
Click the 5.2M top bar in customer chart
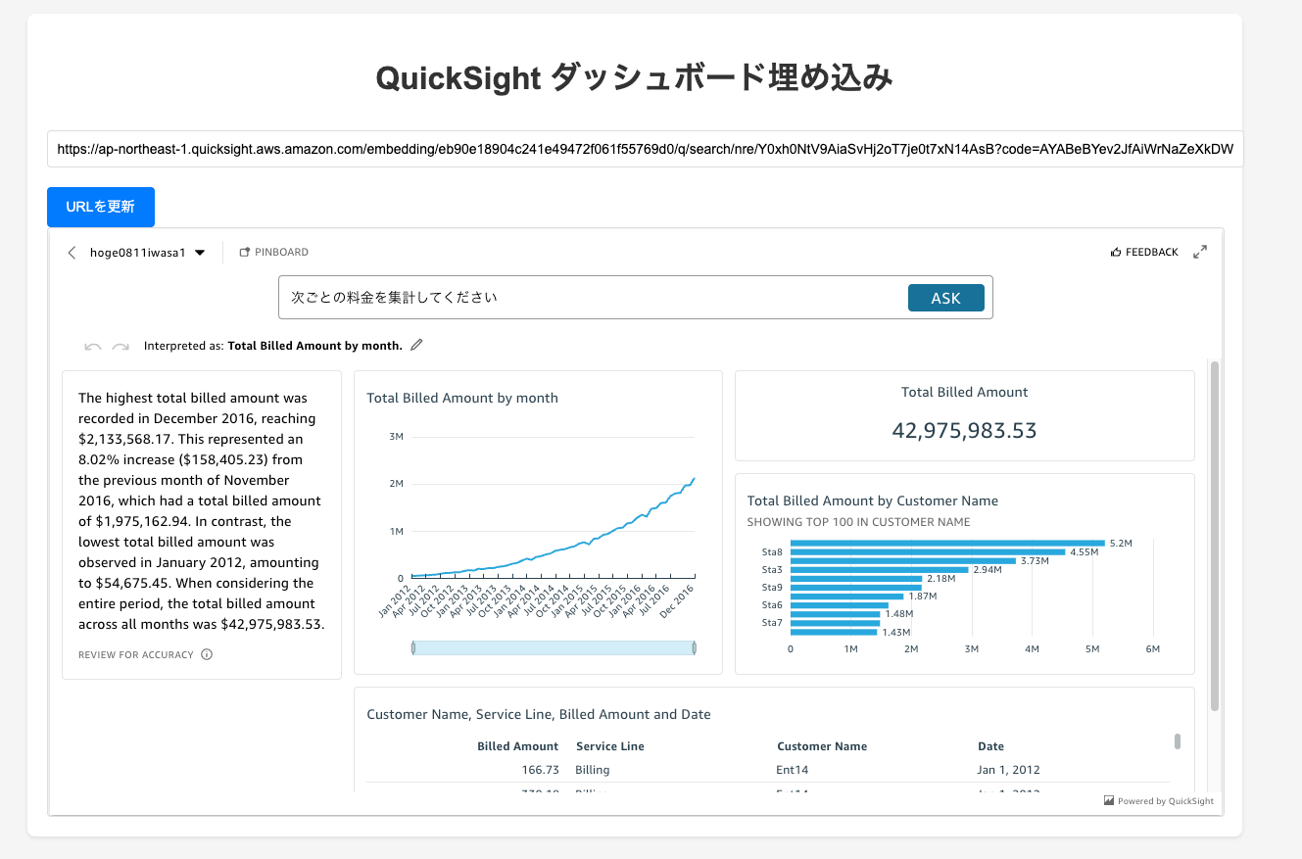coord(947,543)
